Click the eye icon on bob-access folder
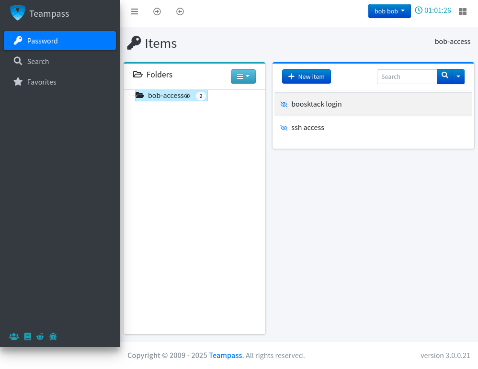The image size is (478, 369). [x=187, y=96]
